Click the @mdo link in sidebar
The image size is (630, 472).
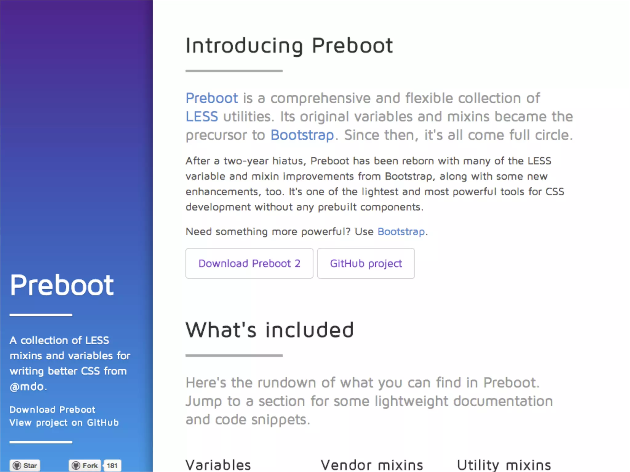pyautogui.click(x=27, y=386)
